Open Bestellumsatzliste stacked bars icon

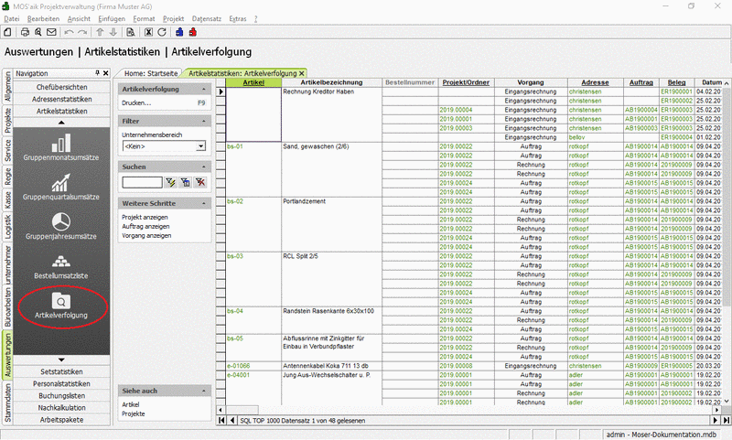(61, 262)
